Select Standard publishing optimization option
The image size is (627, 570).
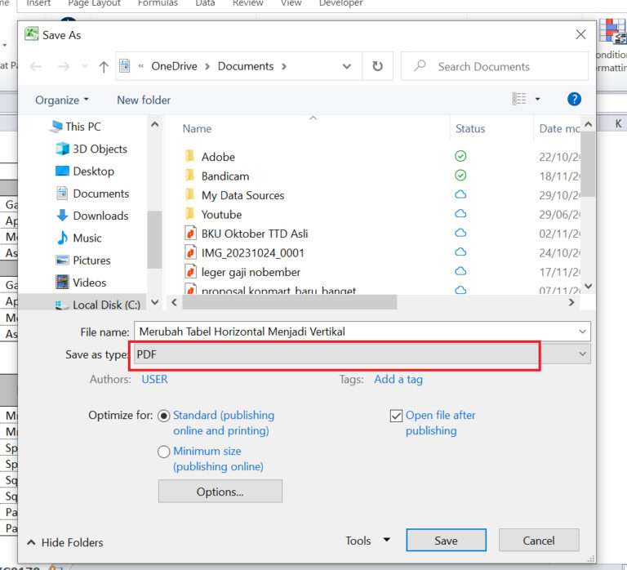click(x=163, y=416)
